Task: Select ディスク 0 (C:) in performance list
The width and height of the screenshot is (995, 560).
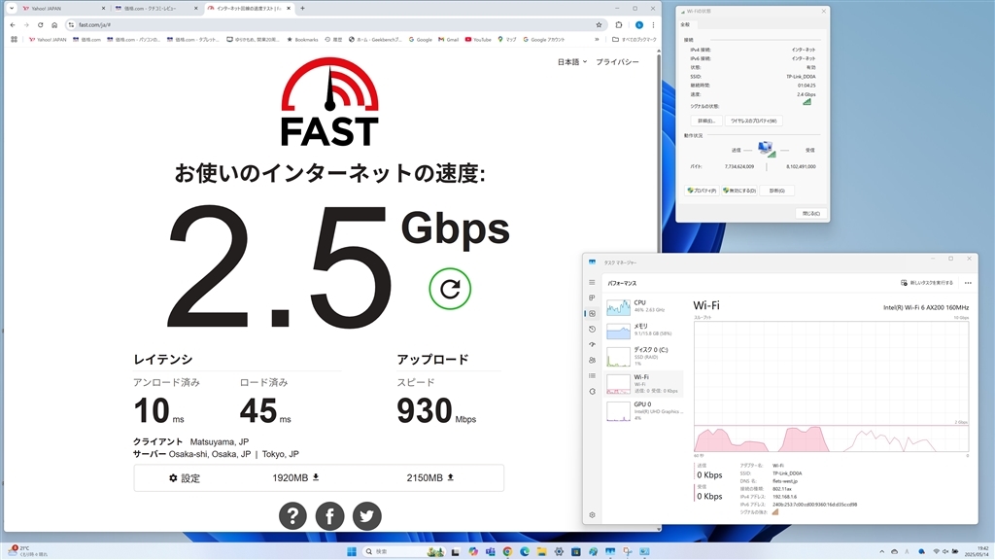Action: point(644,356)
